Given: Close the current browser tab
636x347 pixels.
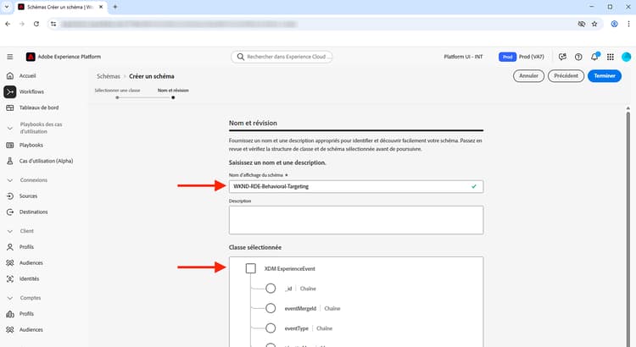Looking at the screenshot, I should pos(101,7).
